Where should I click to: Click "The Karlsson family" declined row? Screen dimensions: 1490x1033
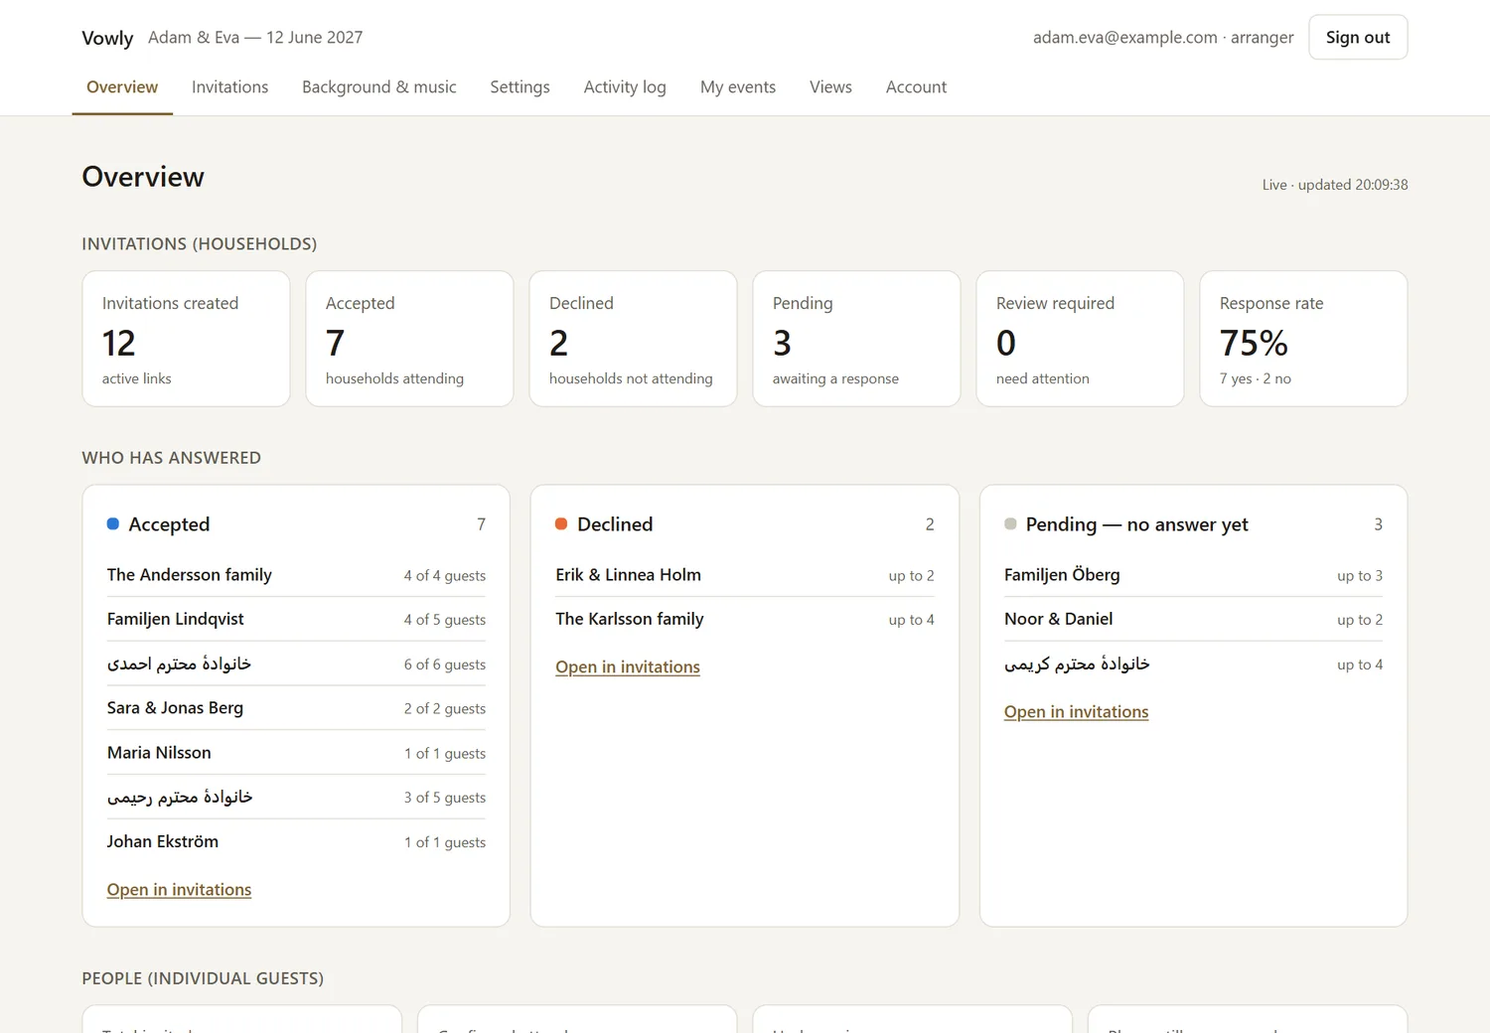pyautogui.click(x=745, y=619)
